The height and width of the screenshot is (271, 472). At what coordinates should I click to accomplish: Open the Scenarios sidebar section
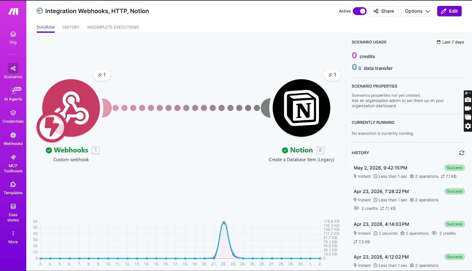point(13,71)
